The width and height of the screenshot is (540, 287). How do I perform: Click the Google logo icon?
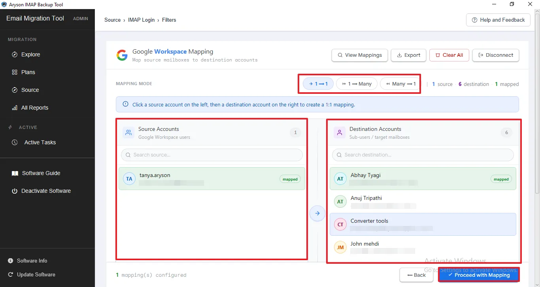(122, 55)
